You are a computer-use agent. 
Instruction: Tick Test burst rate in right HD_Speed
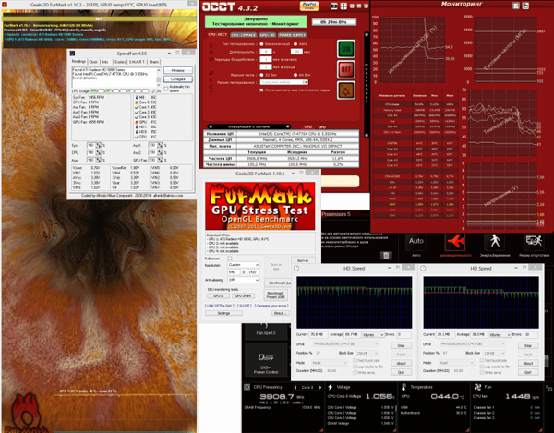coord(482,361)
